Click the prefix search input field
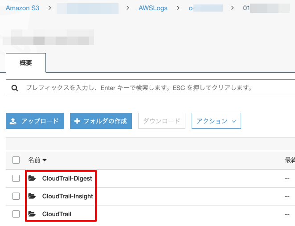The height and width of the screenshot is (226, 295). click(x=151, y=88)
